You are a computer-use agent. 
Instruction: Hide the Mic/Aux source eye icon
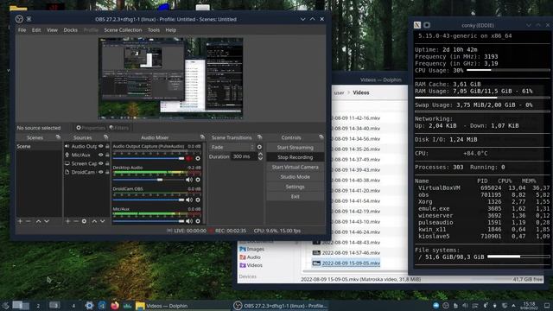click(x=101, y=155)
